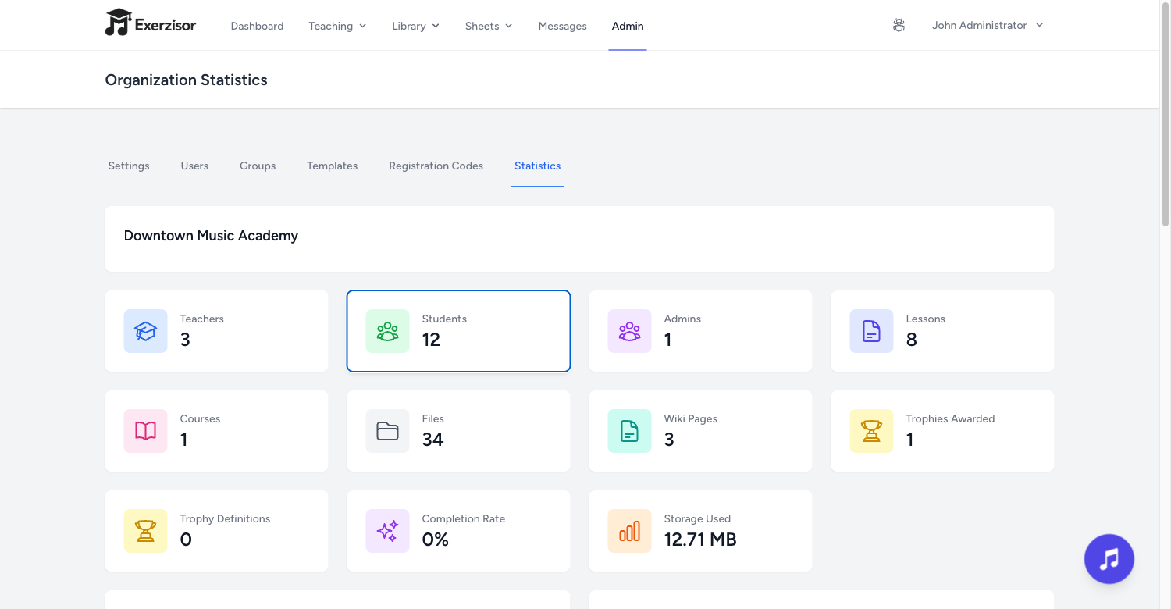Click the Courses label
The width and height of the screenshot is (1171, 609).
click(200, 418)
